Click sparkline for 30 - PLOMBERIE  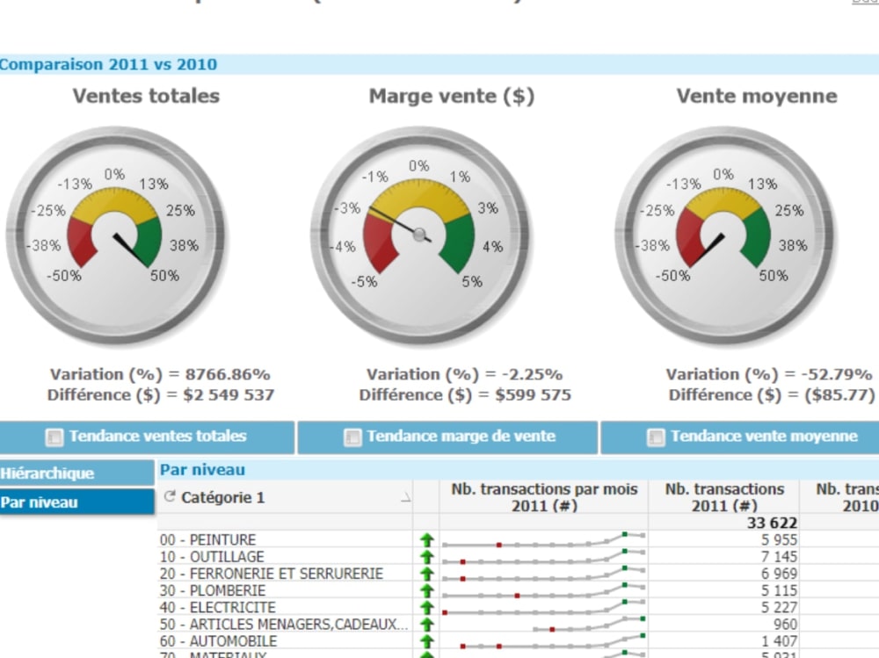[544, 590]
